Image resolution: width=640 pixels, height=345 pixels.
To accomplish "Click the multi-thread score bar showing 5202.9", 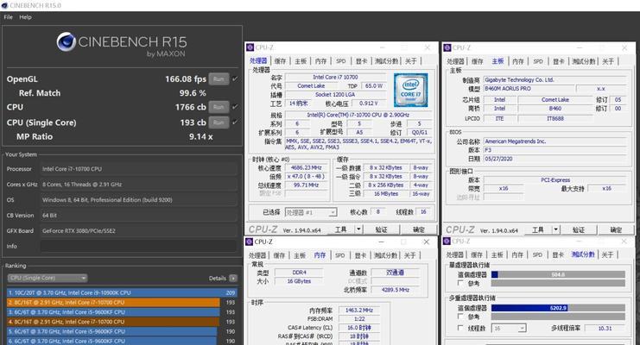I will [558, 308].
